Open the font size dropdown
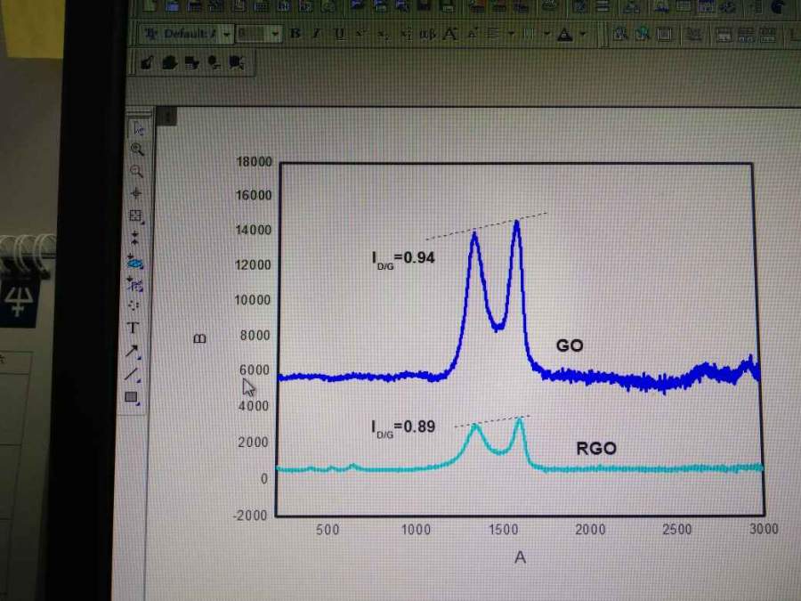Screen dimensions: 801x601 point(275,34)
